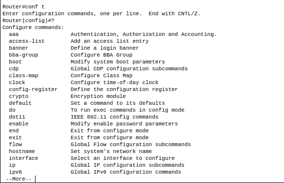Viewport: 284px width, 183px height.
Task: Click the banner command name
Action: coord(19,48)
